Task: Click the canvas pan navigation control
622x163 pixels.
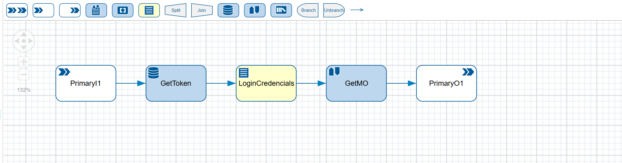Action: pos(24,41)
